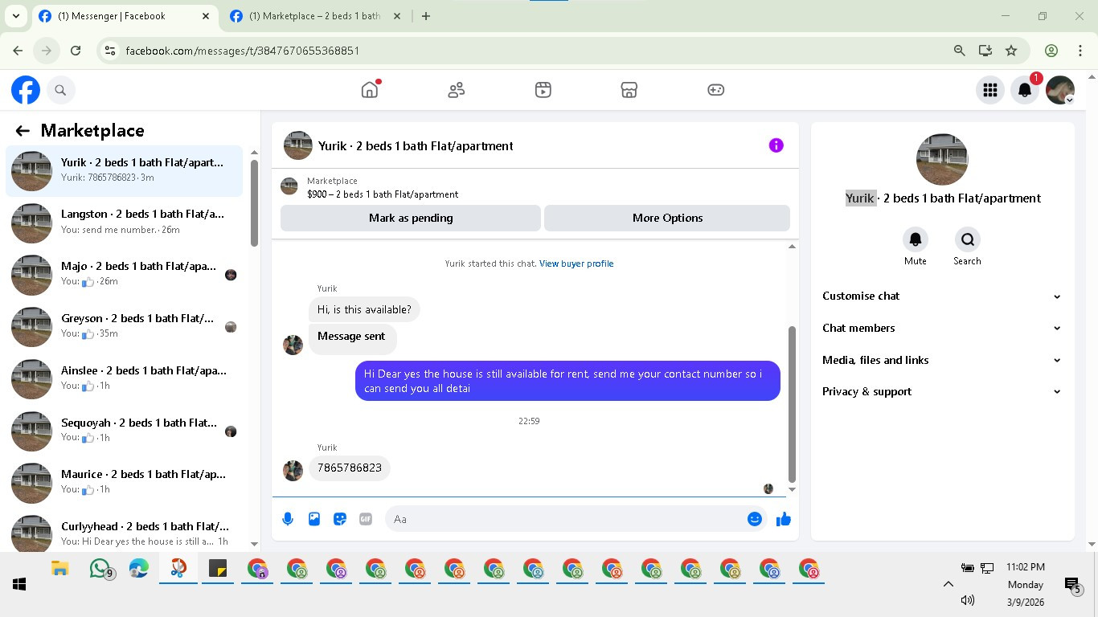Open the Facebook logo home link

[26, 90]
